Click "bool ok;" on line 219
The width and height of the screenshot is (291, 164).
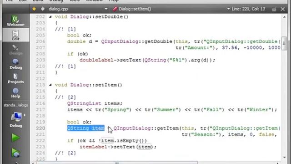[x=79, y=122]
